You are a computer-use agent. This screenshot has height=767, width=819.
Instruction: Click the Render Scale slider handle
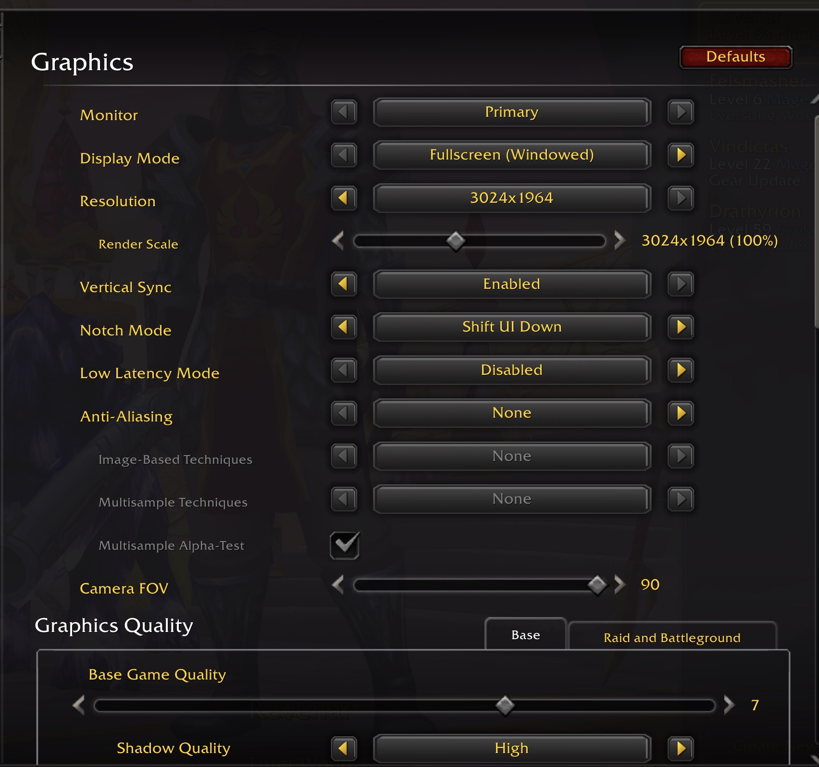[x=456, y=241]
